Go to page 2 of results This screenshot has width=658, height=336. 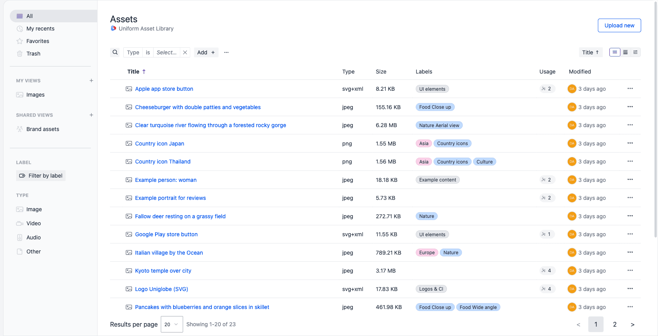pyautogui.click(x=615, y=324)
